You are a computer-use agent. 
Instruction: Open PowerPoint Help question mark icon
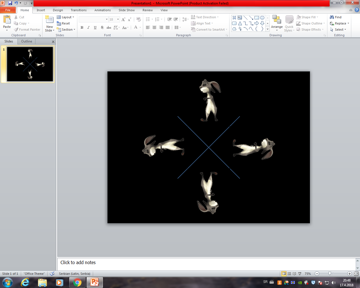357,10
